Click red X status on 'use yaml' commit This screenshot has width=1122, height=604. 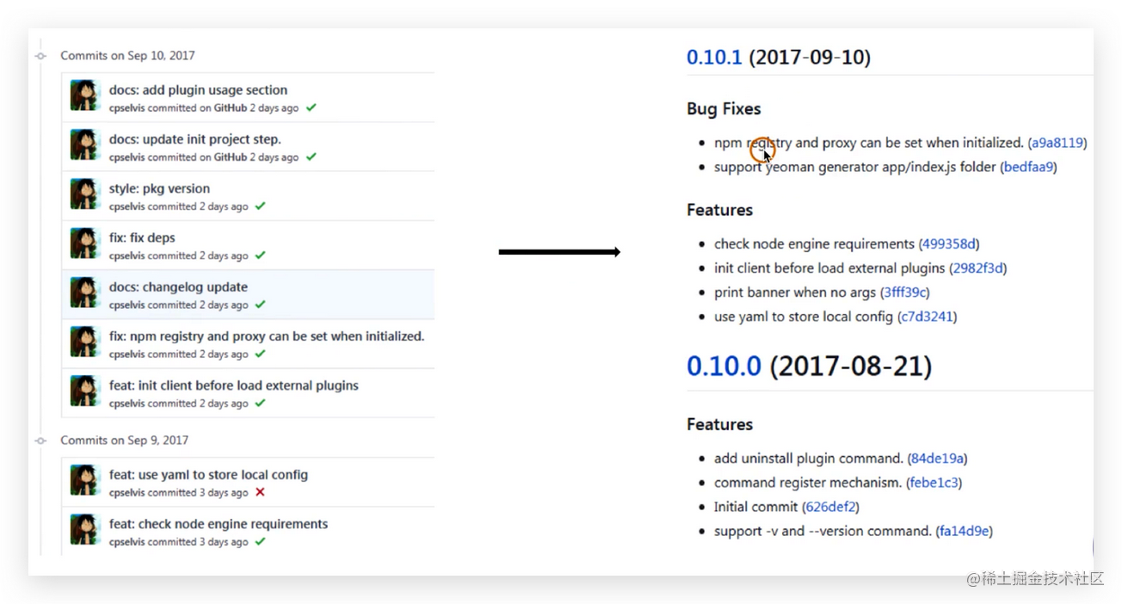[260, 493]
